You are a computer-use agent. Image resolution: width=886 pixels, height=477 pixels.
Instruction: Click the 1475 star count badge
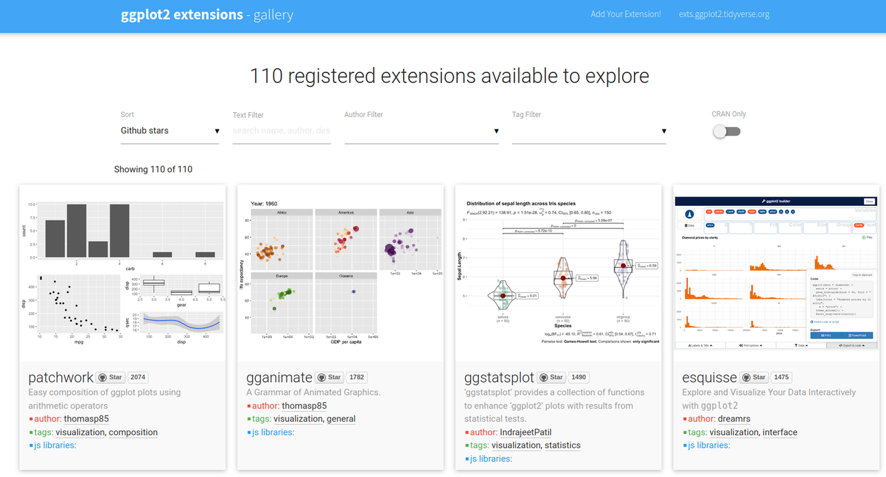782,377
